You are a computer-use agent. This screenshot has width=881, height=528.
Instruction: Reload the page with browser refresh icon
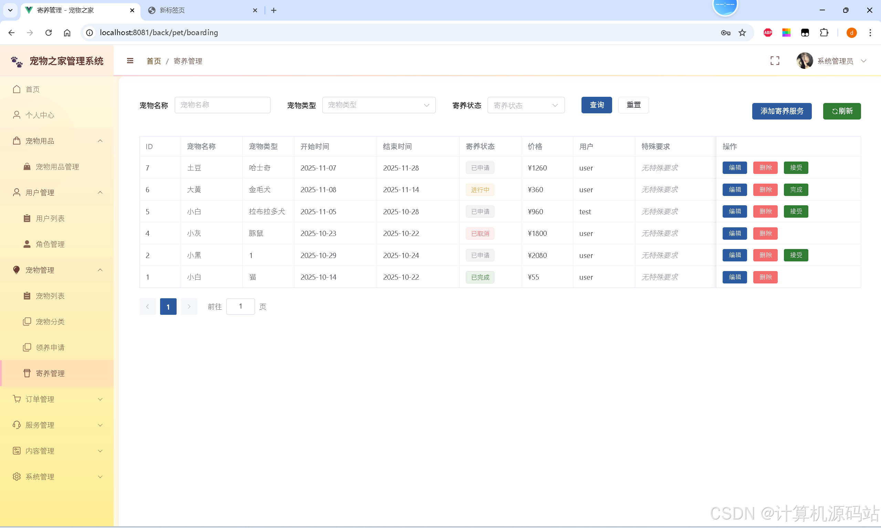pos(49,33)
